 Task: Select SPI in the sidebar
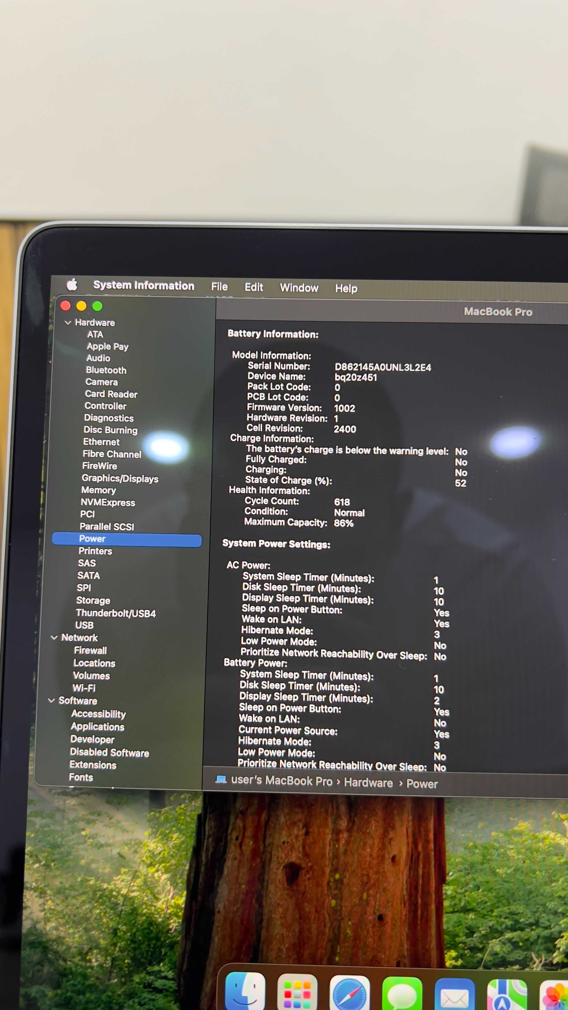tap(84, 588)
